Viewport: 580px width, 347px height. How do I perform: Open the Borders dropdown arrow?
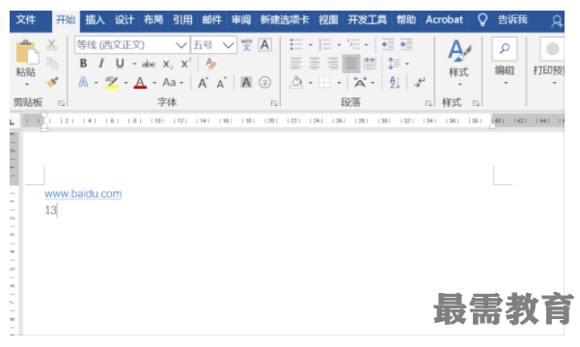click(x=339, y=83)
